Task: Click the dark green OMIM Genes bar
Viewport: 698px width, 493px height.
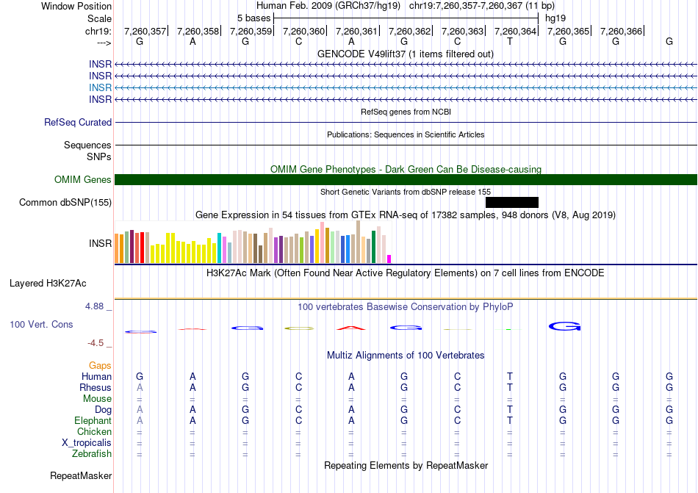Action: 406,179
